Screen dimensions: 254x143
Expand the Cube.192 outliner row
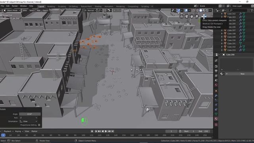222,47
